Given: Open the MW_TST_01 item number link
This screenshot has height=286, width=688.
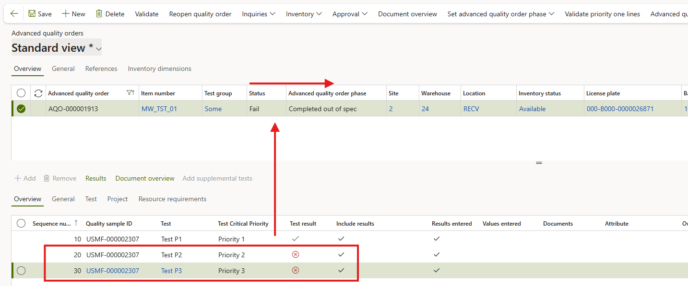Looking at the screenshot, I should point(159,109).
